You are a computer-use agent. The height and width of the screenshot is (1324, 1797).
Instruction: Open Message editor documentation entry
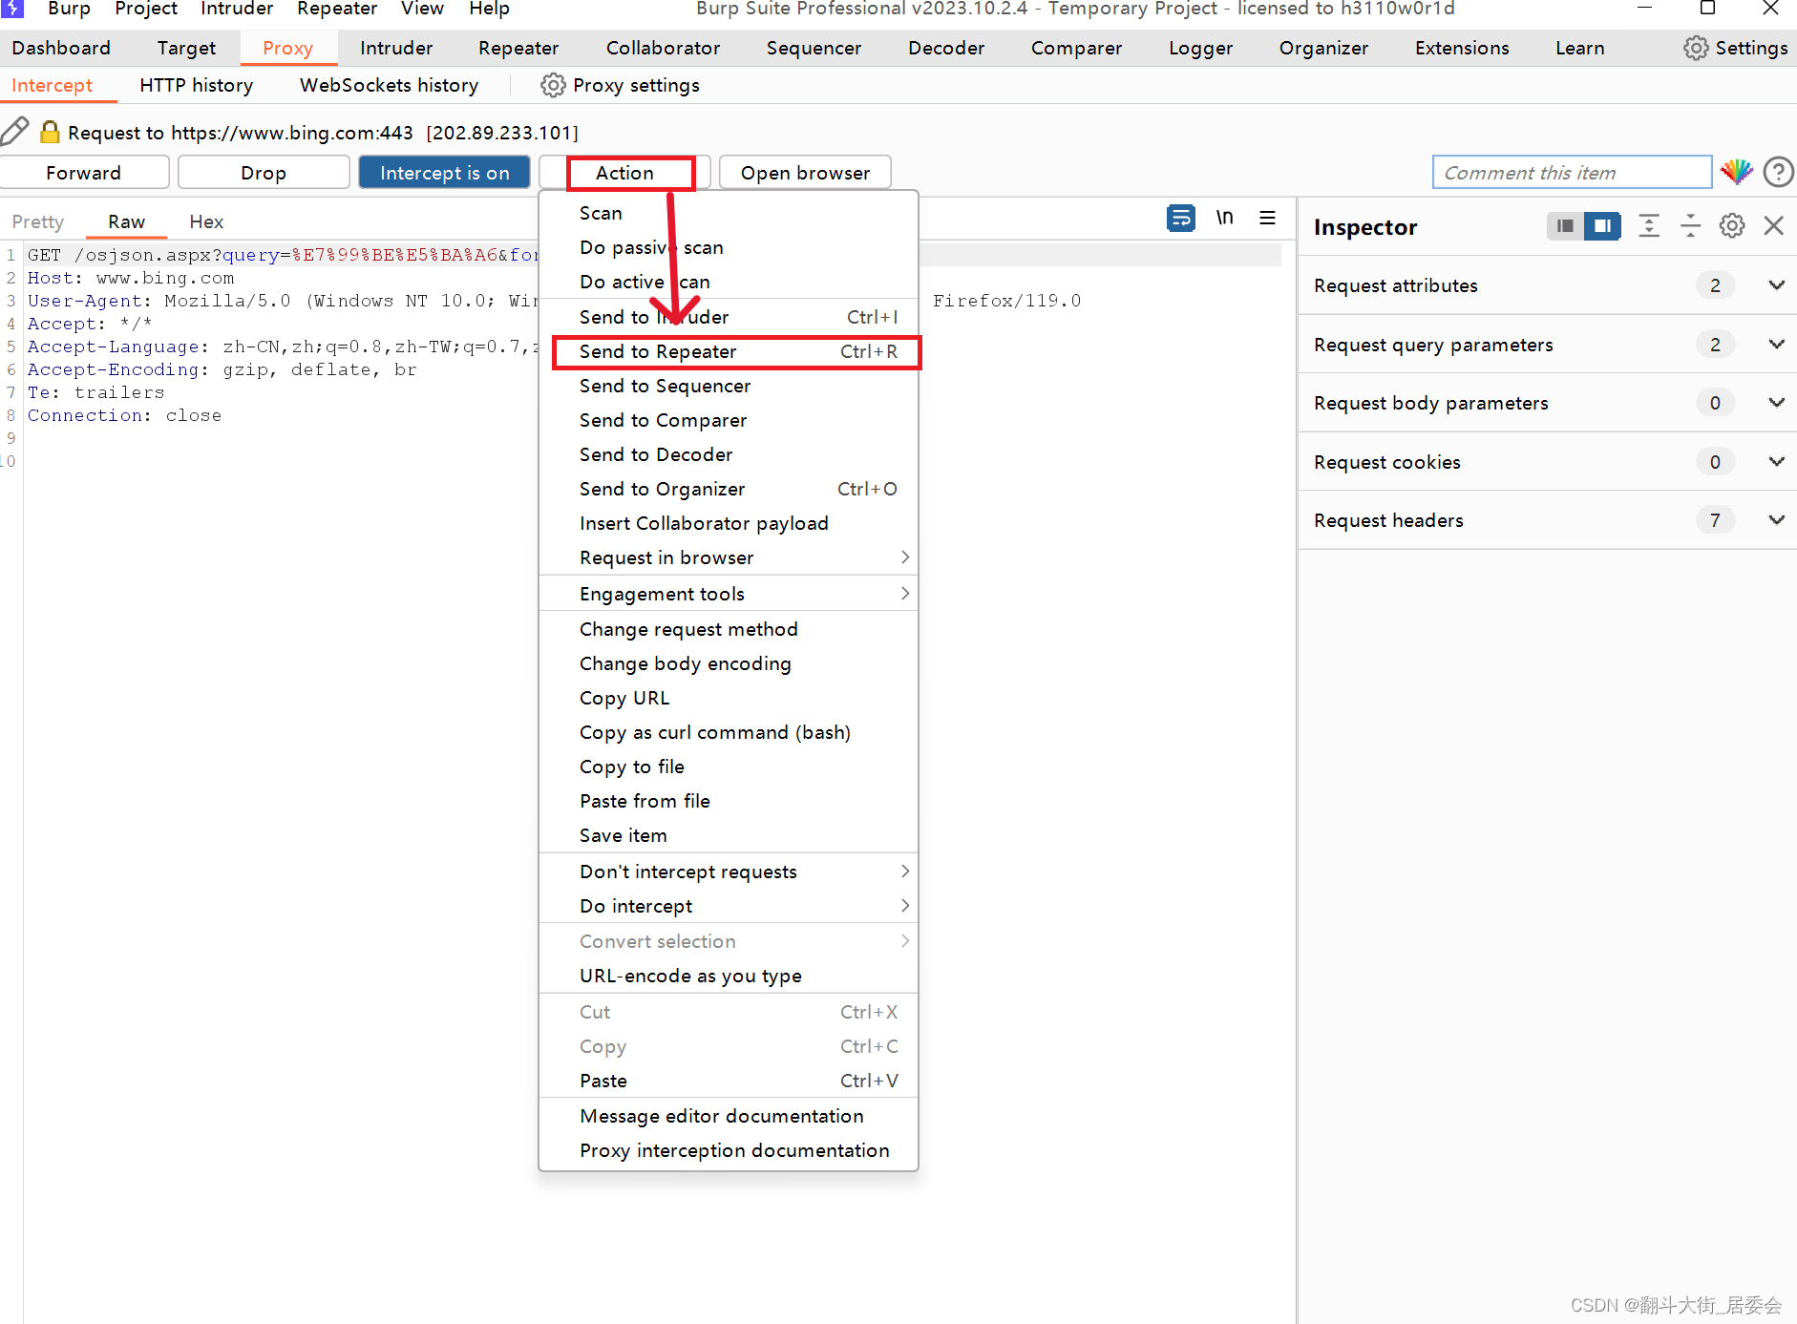click(x=729, y=1116)
